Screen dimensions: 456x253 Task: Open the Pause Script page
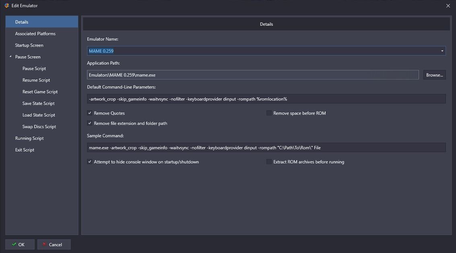(34, 69)
